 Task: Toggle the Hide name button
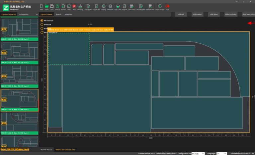pyautogui.click(x=197, y=15)
